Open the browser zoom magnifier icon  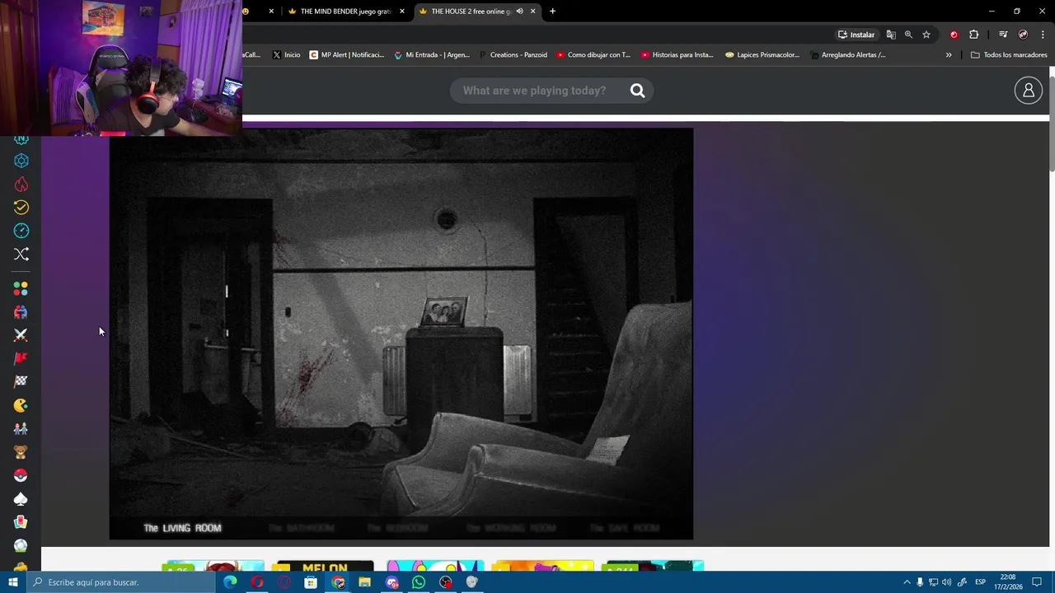(908, 35)
